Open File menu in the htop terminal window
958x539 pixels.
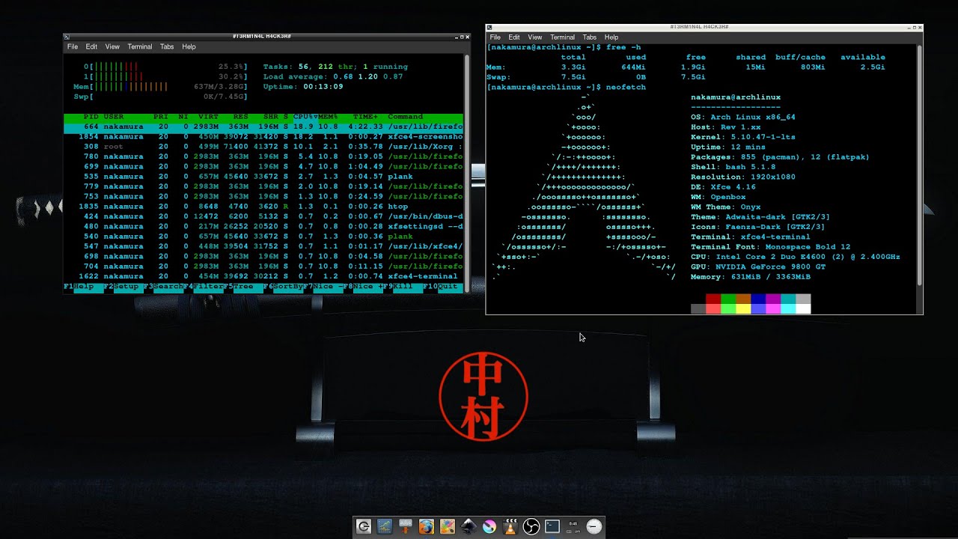pyautogui.click(x=73, y=46)
